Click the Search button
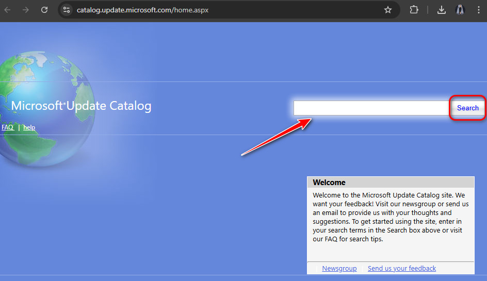487x281 pixels. point(467,108)
